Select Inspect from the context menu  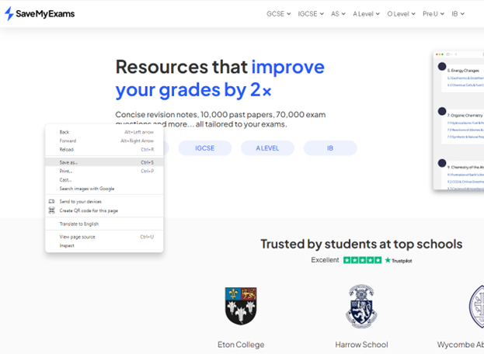(x=67, y=245)
